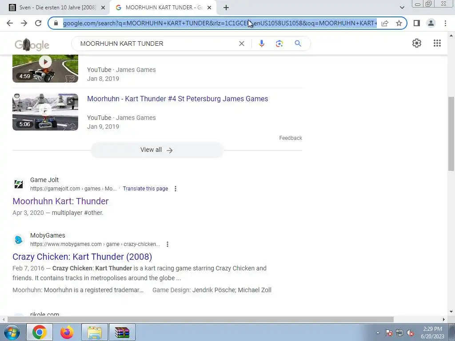Open WinRAR from the taskbar
The image size is (455, 341).
click(x=122, y=332)
